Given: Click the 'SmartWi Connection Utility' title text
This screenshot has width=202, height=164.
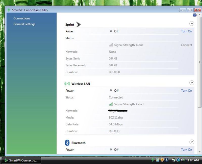Looking at the screenshot, I should (x=30, y=10).
